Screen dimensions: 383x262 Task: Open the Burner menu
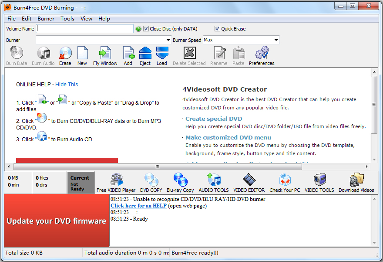46,19
